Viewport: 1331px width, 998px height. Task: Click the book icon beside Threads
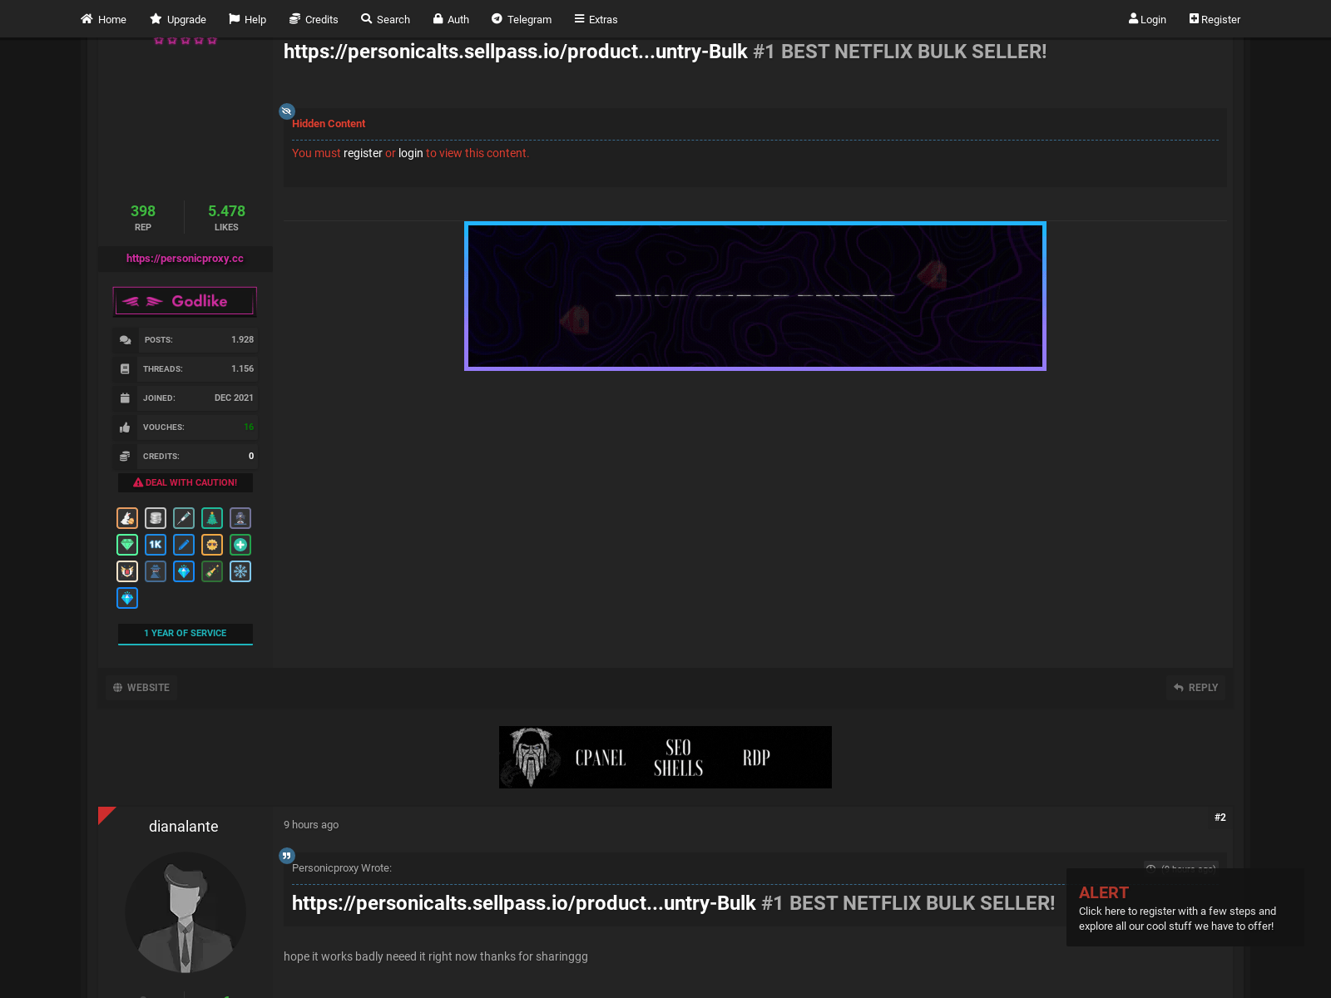(125, 369)
